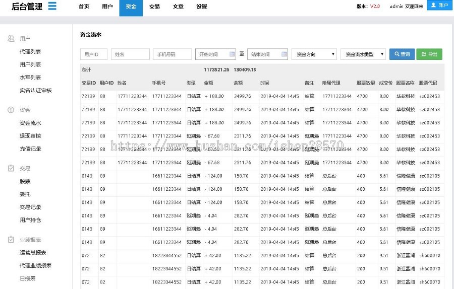Open 日报表 in sidebar
Screen dimensions: 454x289
28,278
